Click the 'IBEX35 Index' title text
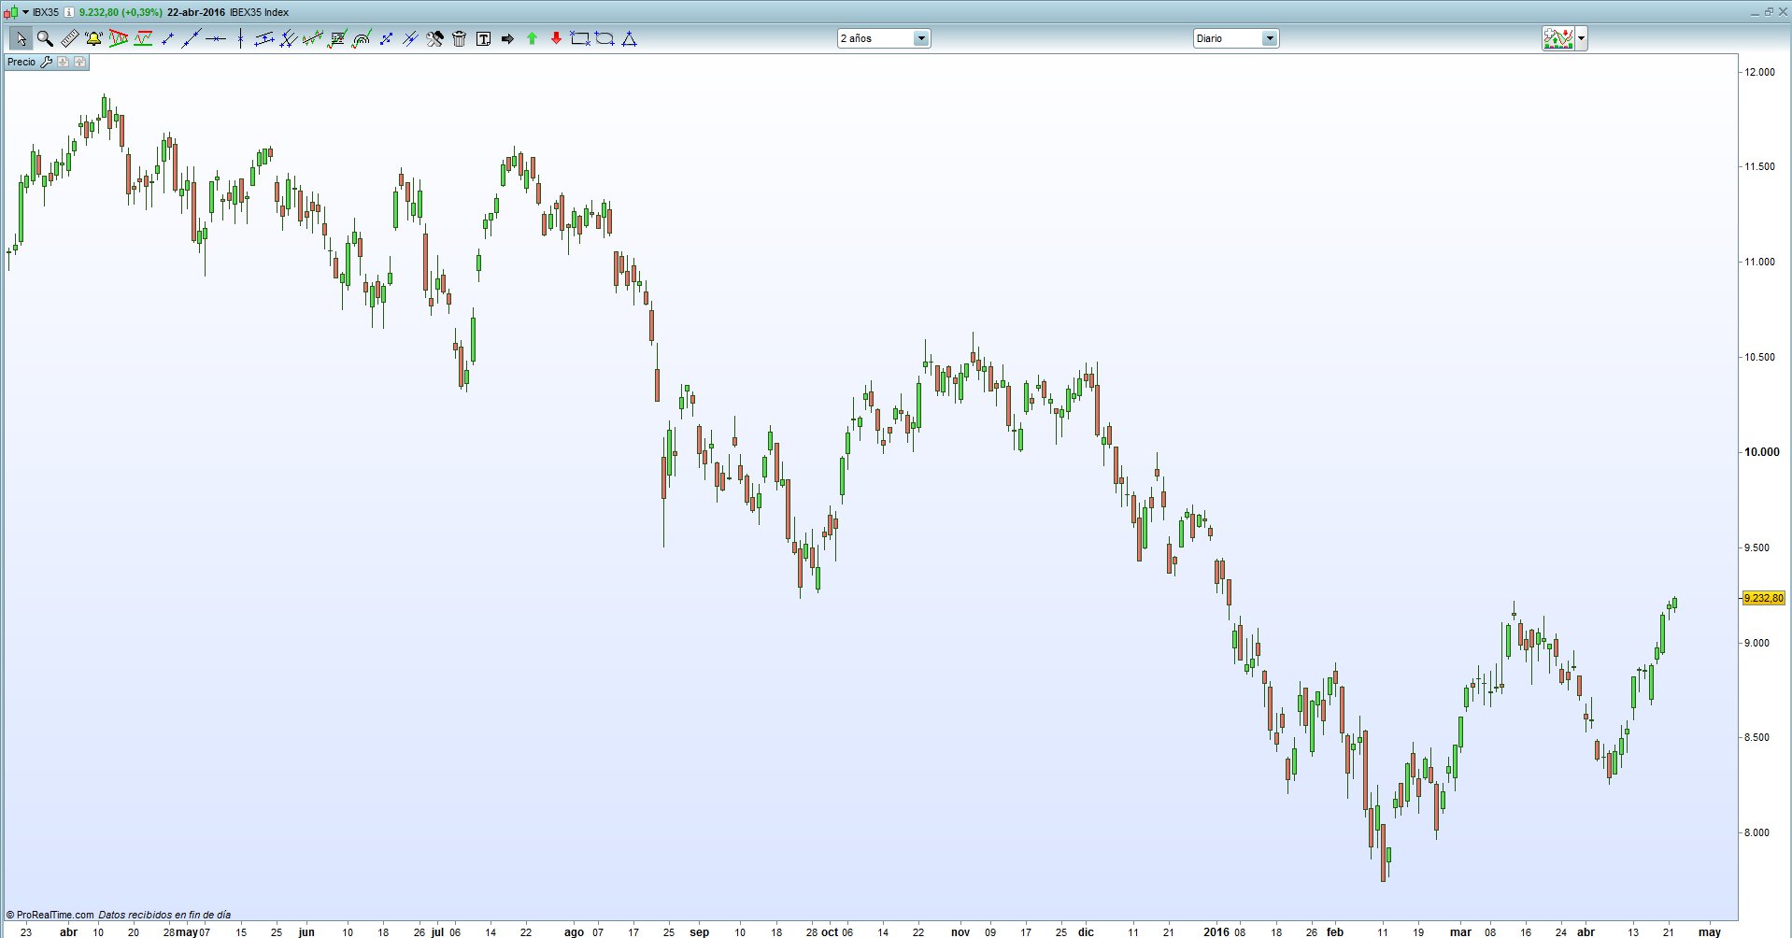The width and height of the screenshot is (1792, 938). coord(259,12)
